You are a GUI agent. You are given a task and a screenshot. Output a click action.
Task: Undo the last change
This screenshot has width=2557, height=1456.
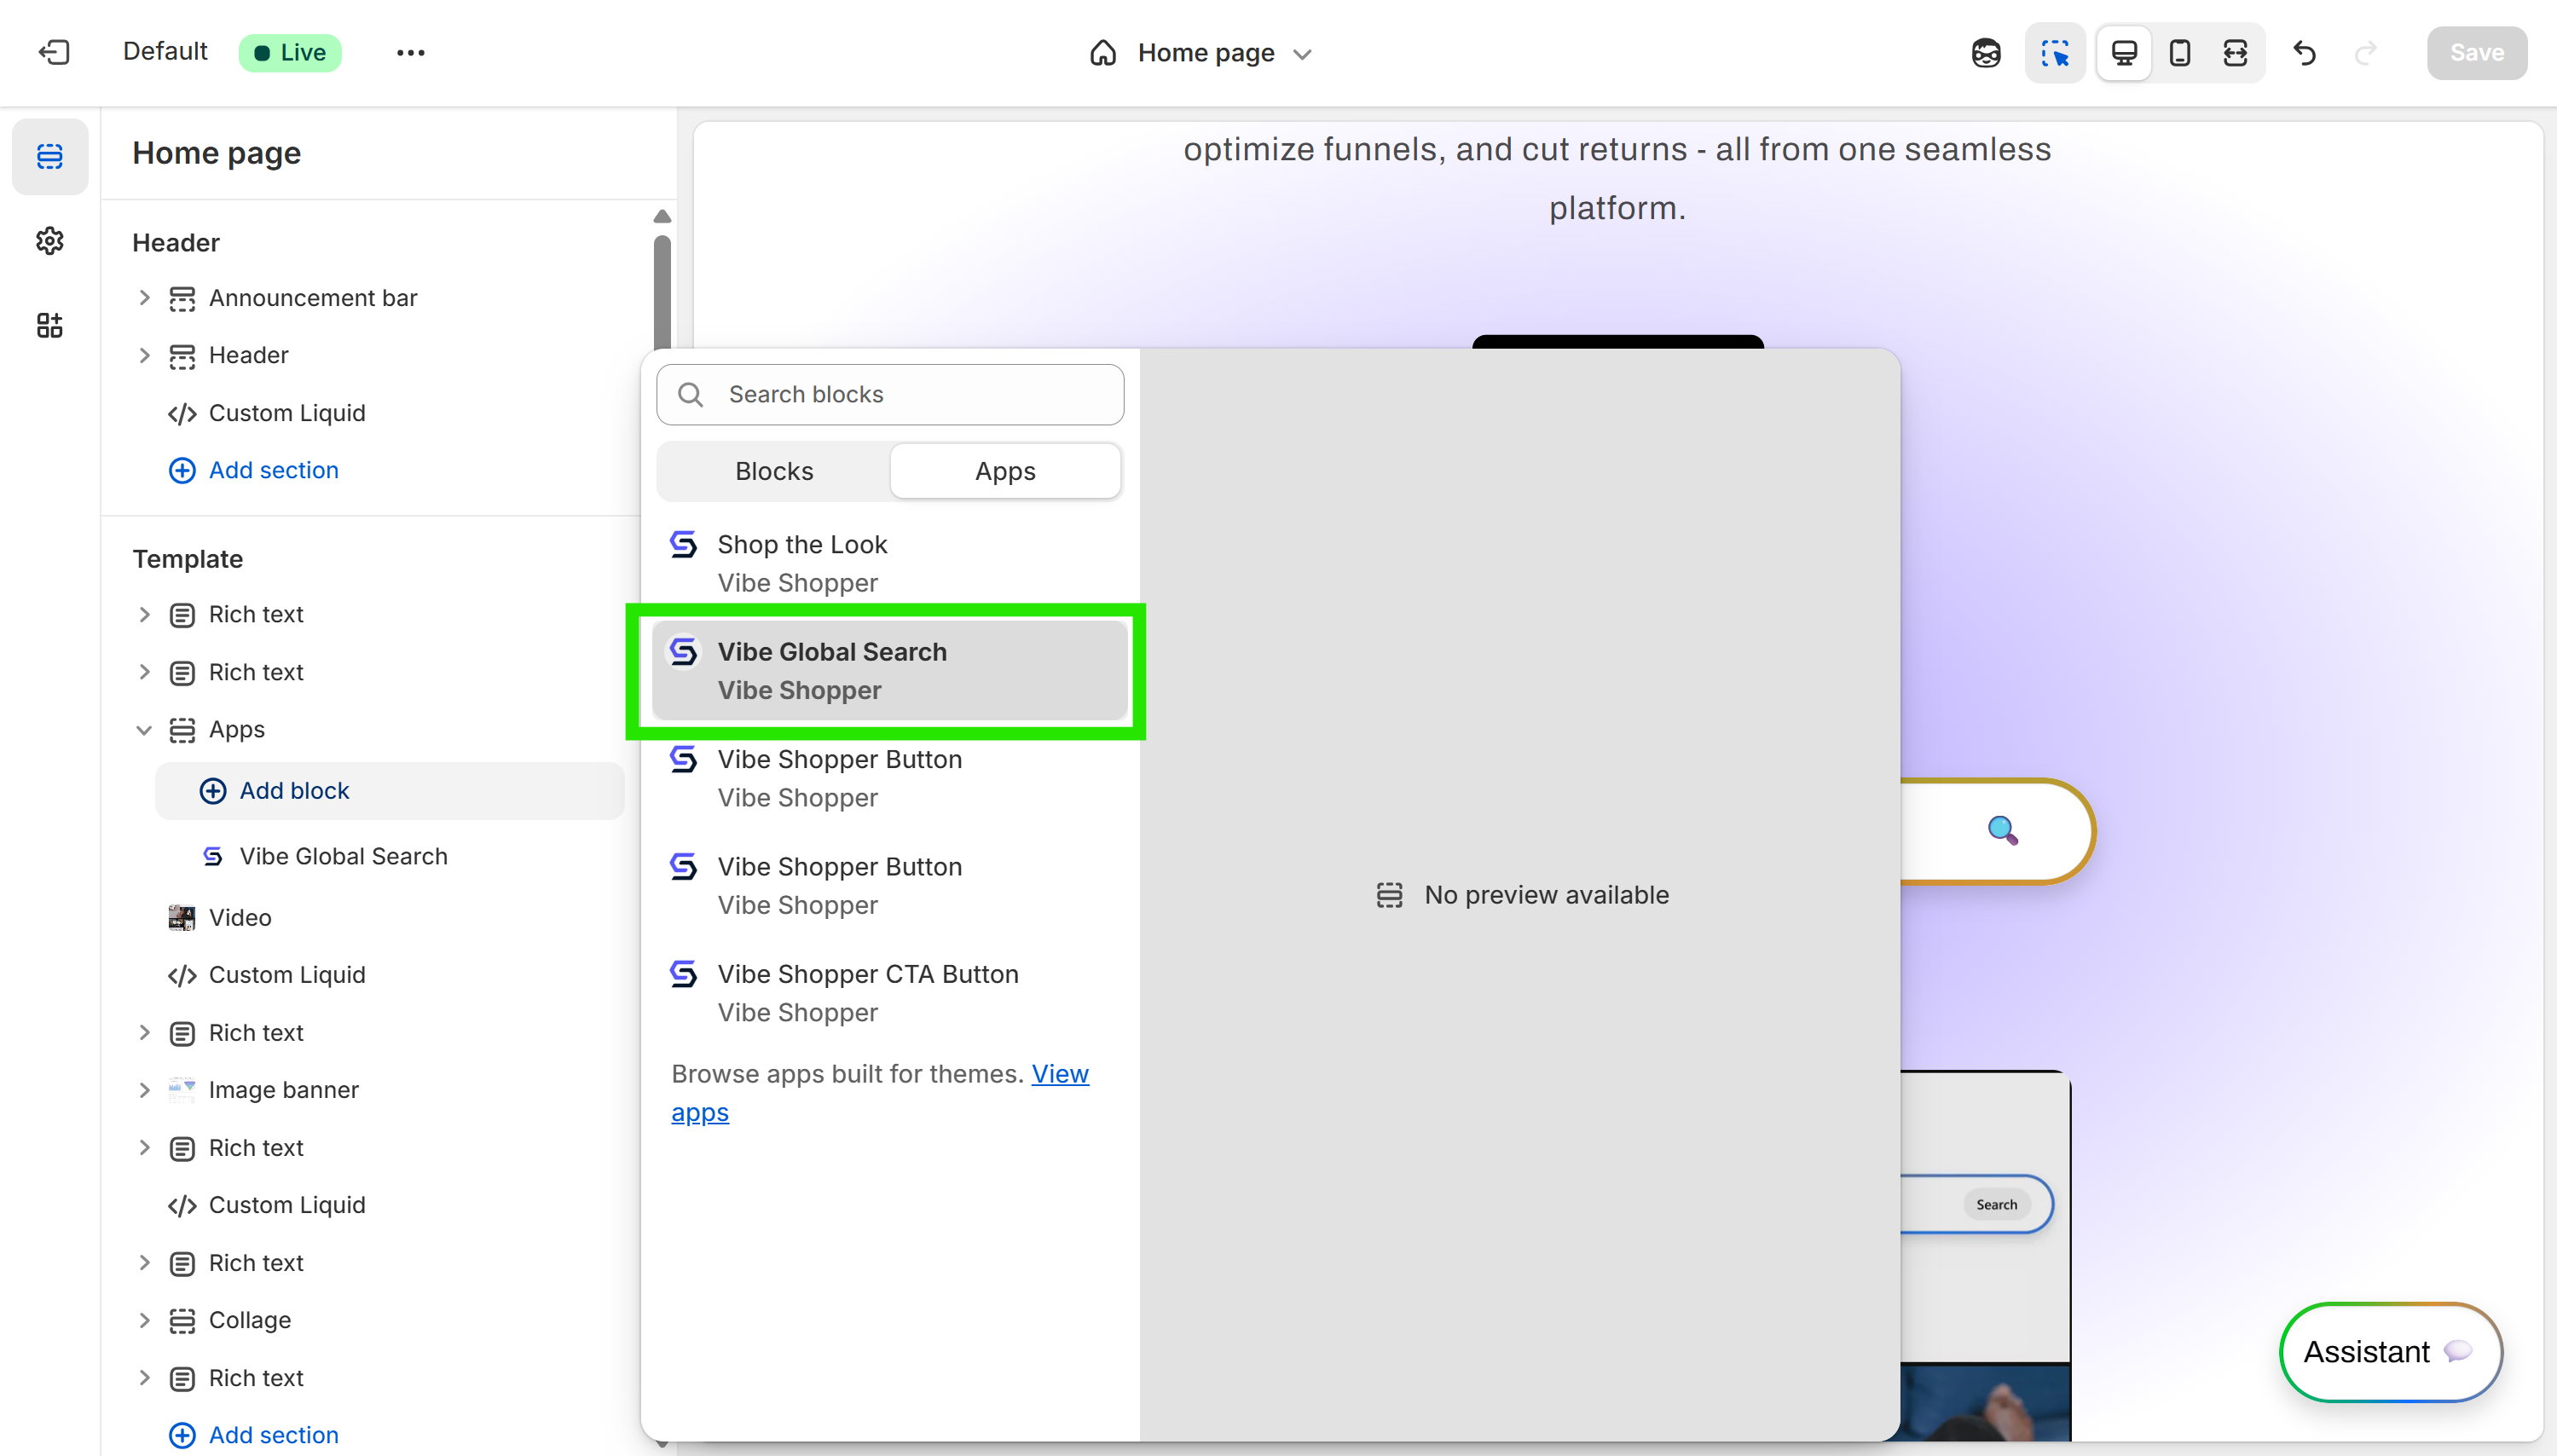click(x=2303, y=53)
